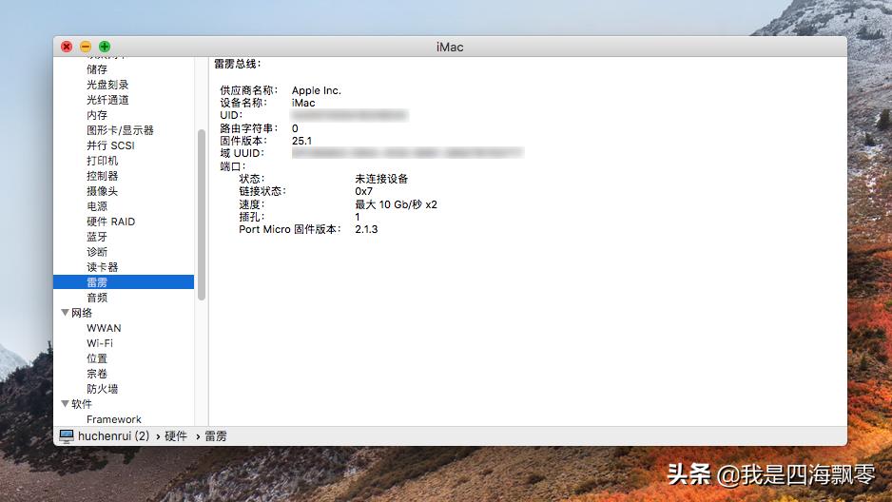Select 音频 in the sidebar
The height and width of the screenshot is (502, 892).
pyautogui.click(x=97, y=298)
